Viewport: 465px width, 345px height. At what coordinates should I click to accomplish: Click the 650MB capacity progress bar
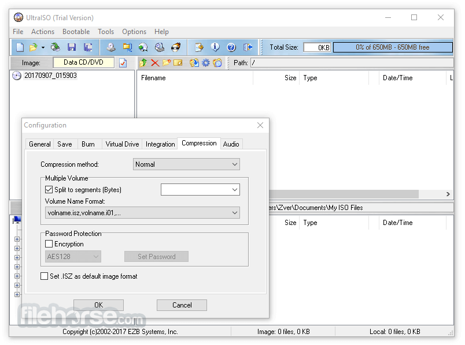click(x=393, y=47)
